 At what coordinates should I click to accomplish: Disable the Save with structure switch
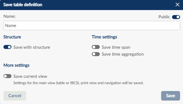pos(7,47)
